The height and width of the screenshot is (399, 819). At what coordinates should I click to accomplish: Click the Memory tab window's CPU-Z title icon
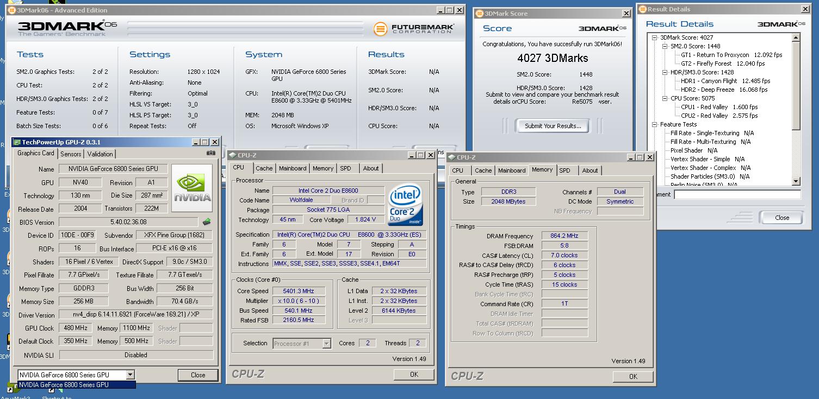pyautogui.click(x=451, y=157)
